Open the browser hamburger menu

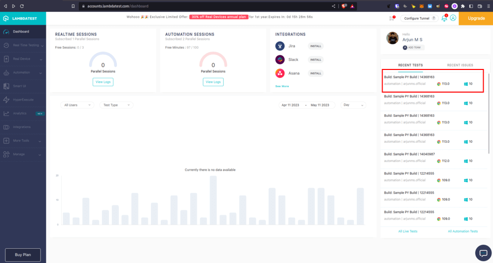tap(488, 6)
